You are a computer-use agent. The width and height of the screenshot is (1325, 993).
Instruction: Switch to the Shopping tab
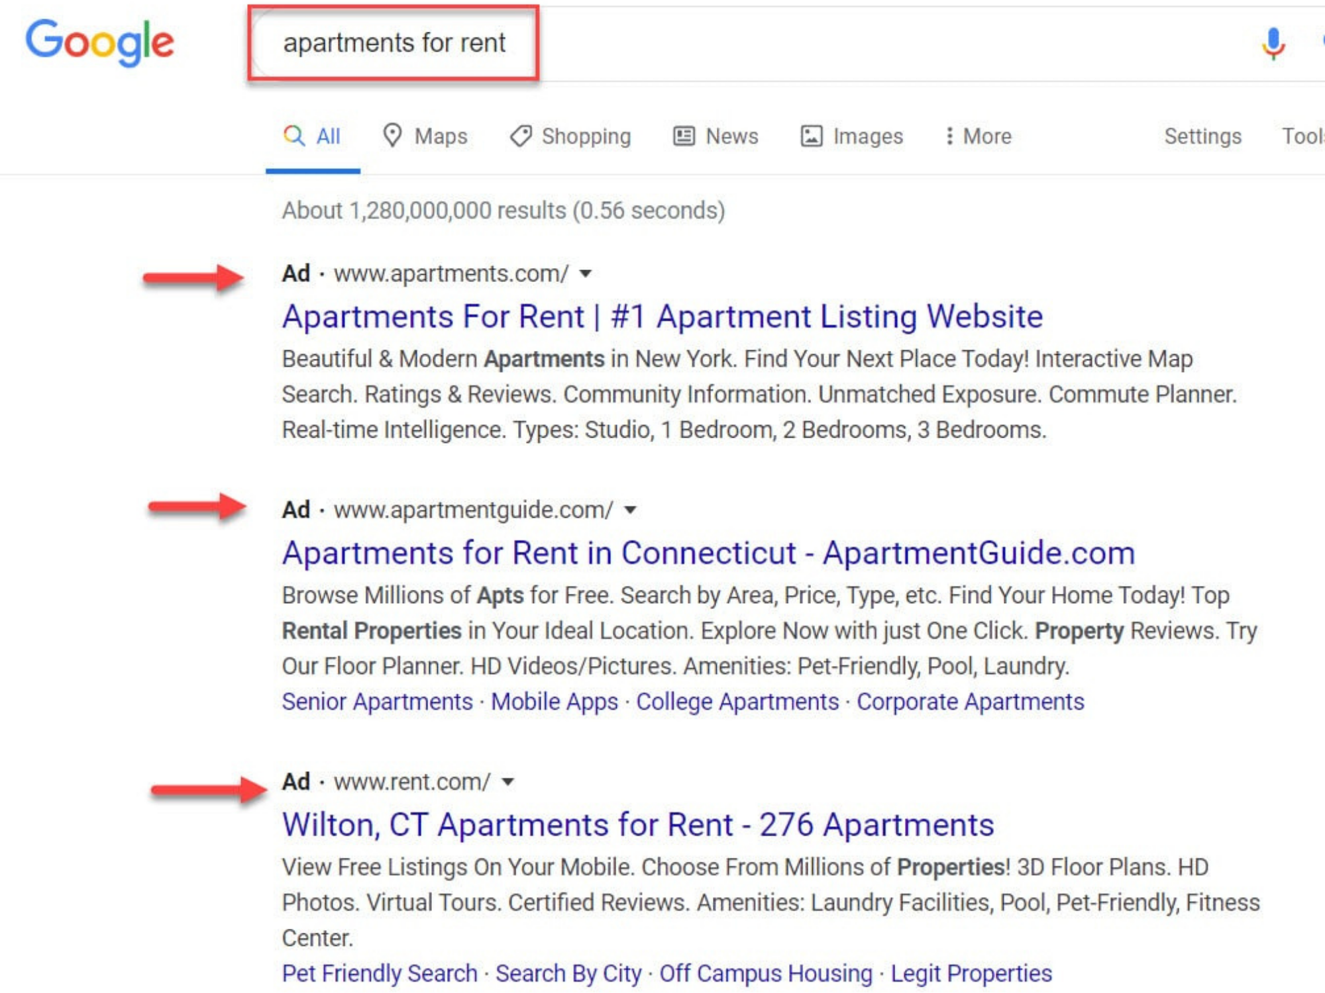586,136
